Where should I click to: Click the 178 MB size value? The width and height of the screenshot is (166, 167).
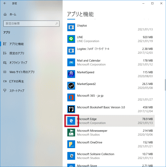tap(148, 60)
